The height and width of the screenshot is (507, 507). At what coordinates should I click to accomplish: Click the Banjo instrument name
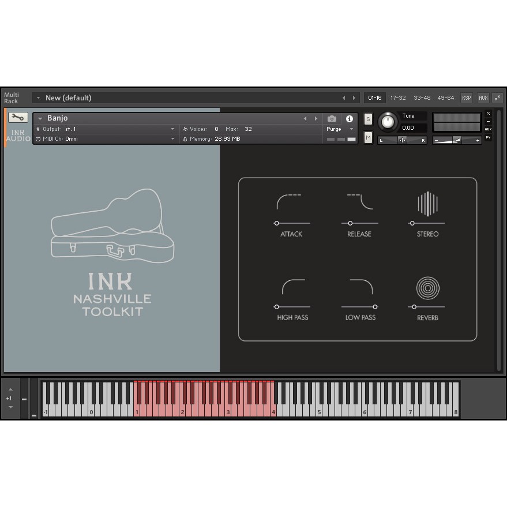tap(58, 118)
